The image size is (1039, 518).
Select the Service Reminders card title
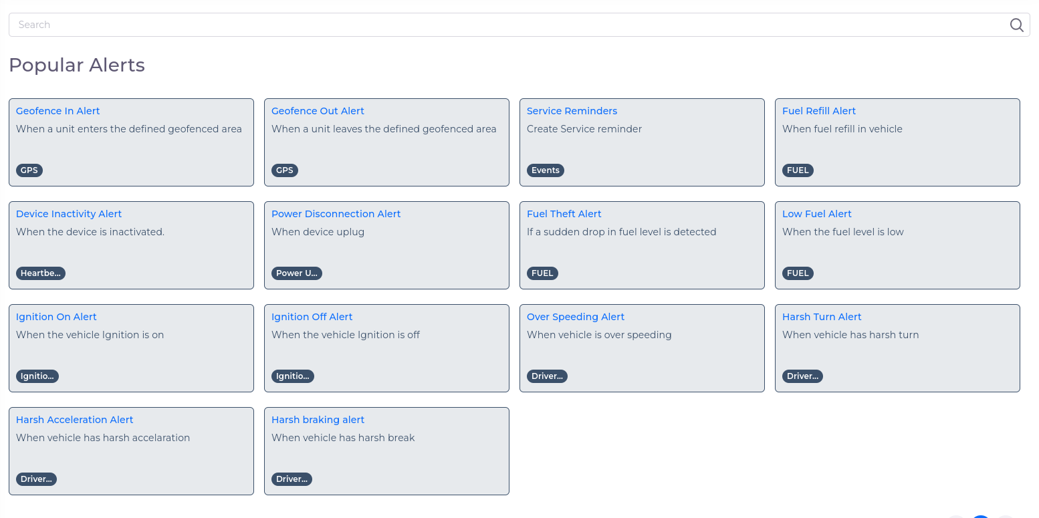tap(572, 111)
